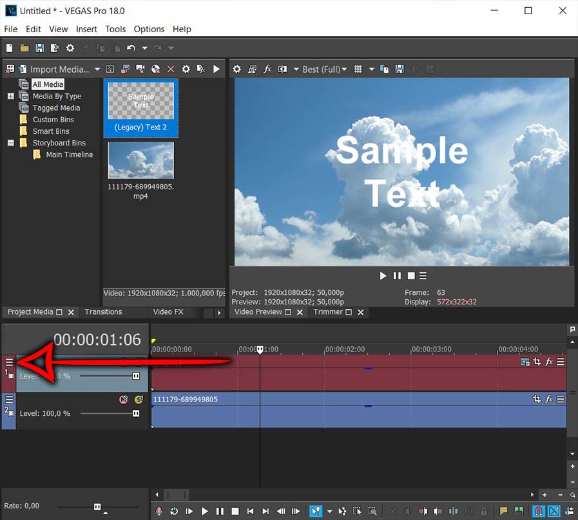Create a new project with the blank-page icon
The width and height of the screenshot is (578, 520).
tap(10, 48)
